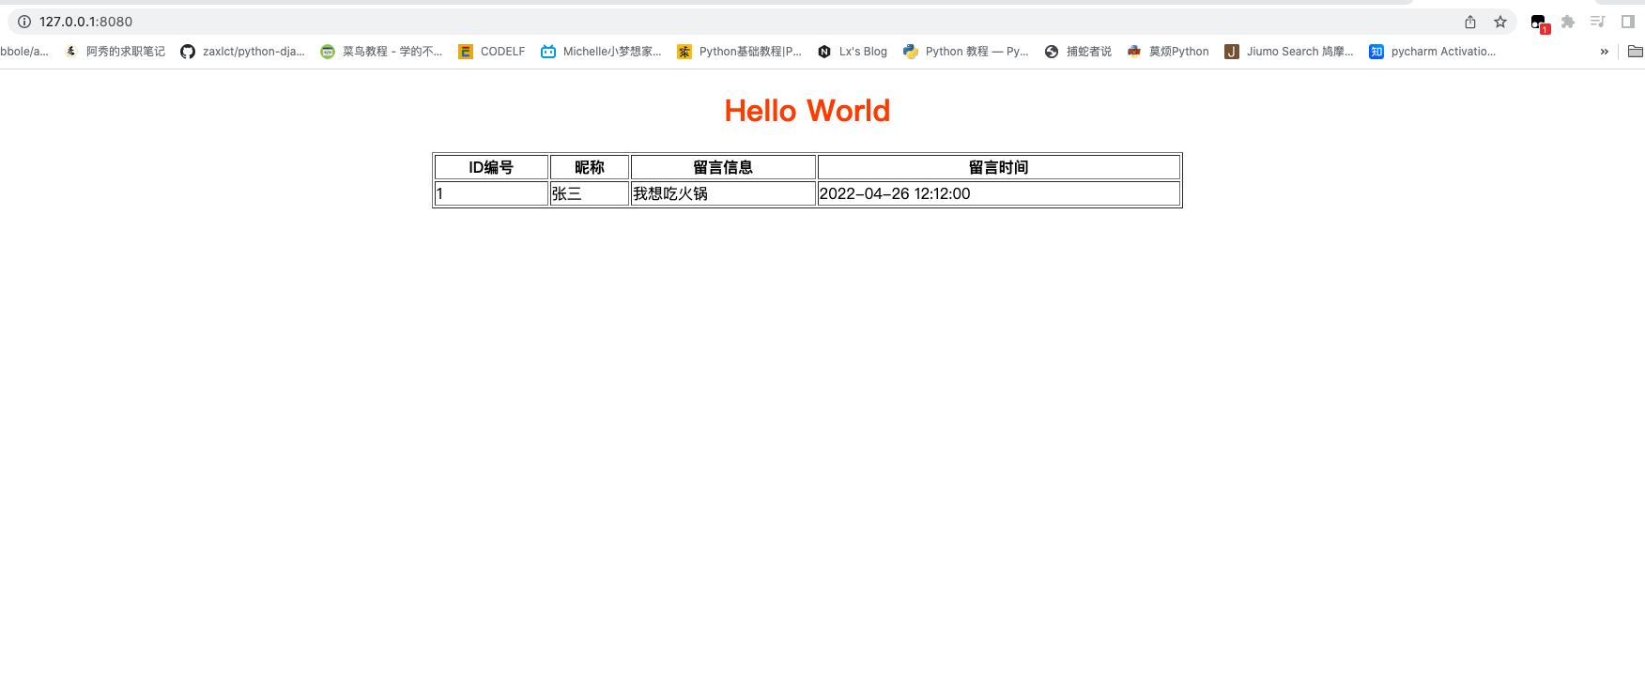Click the Python 教程 bookmark python icon
Screen dimensions: 1645x675
coord(911,52)
